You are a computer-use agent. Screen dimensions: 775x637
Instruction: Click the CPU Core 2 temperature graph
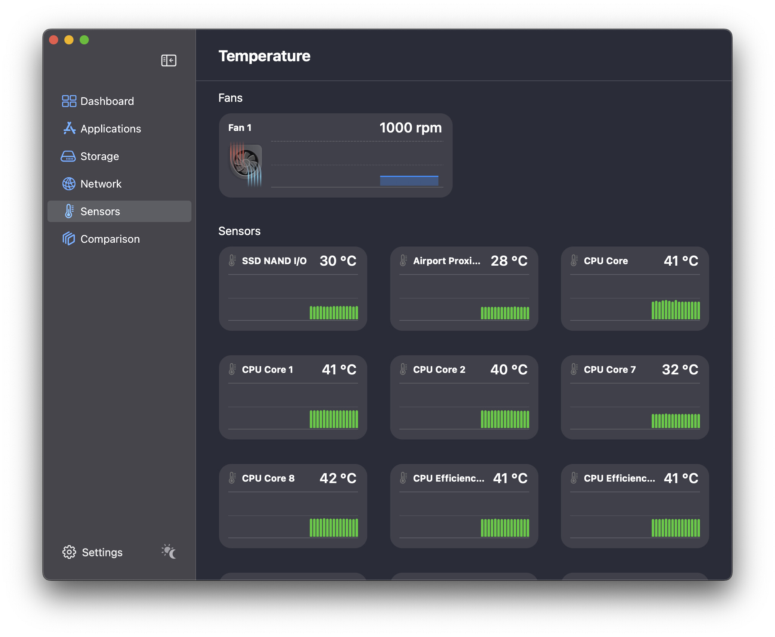coord(464,407)
